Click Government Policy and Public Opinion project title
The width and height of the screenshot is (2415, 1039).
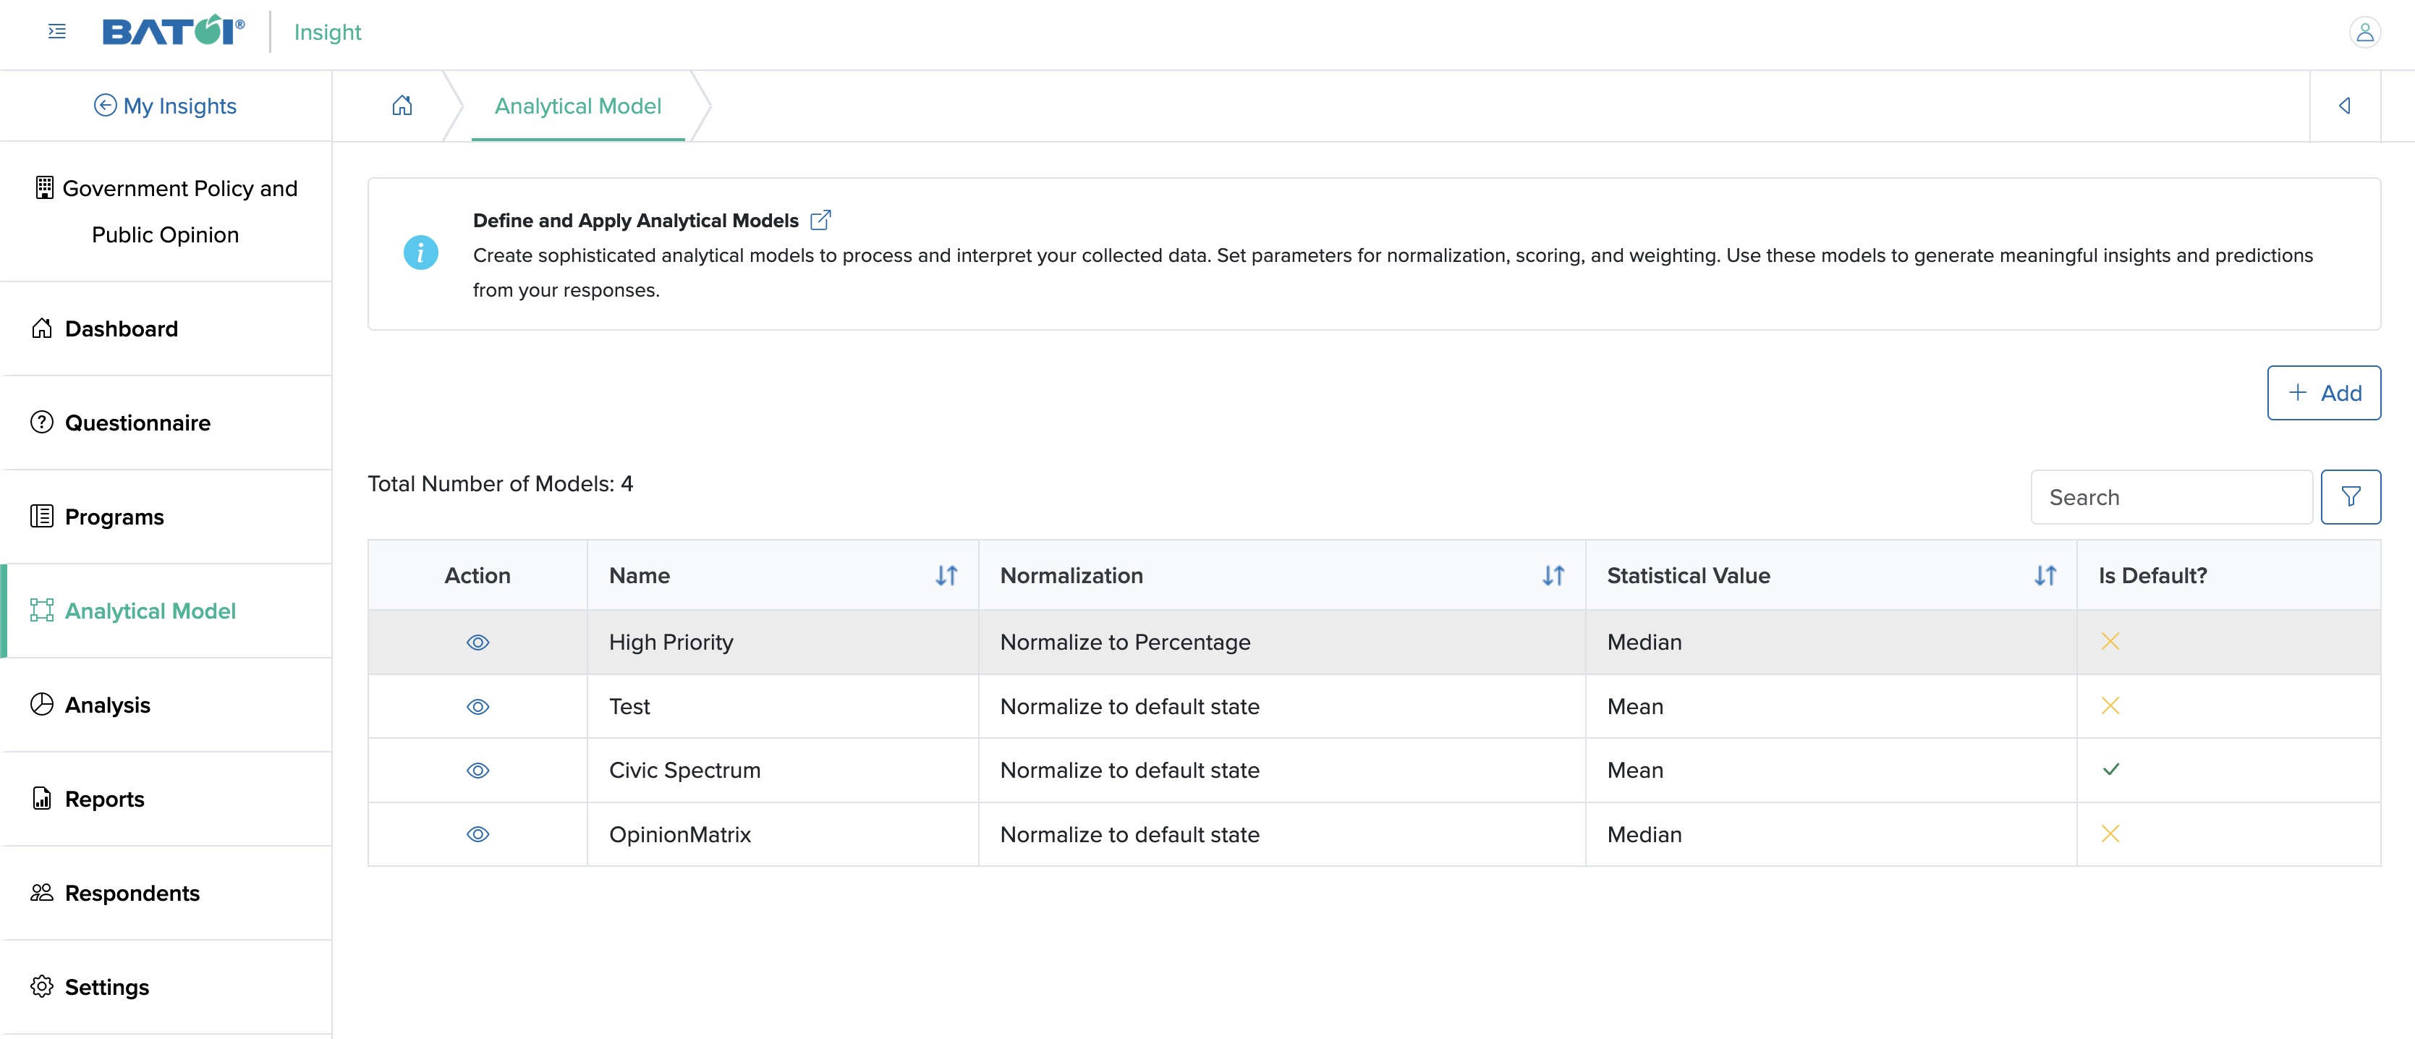pos(166,212)
